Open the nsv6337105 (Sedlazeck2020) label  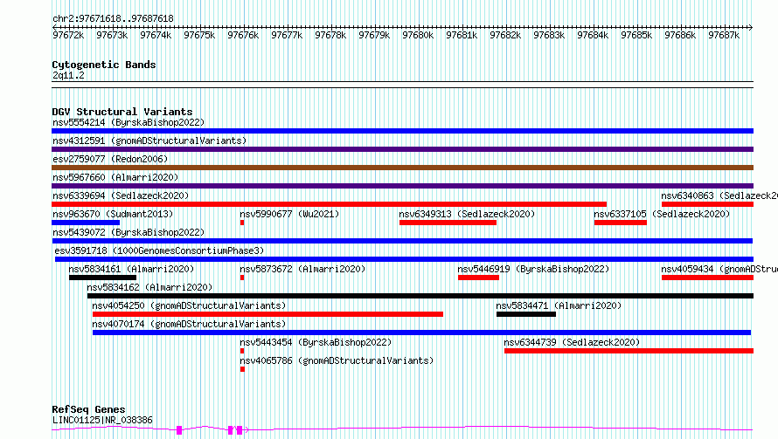click(x=662, y=214)
